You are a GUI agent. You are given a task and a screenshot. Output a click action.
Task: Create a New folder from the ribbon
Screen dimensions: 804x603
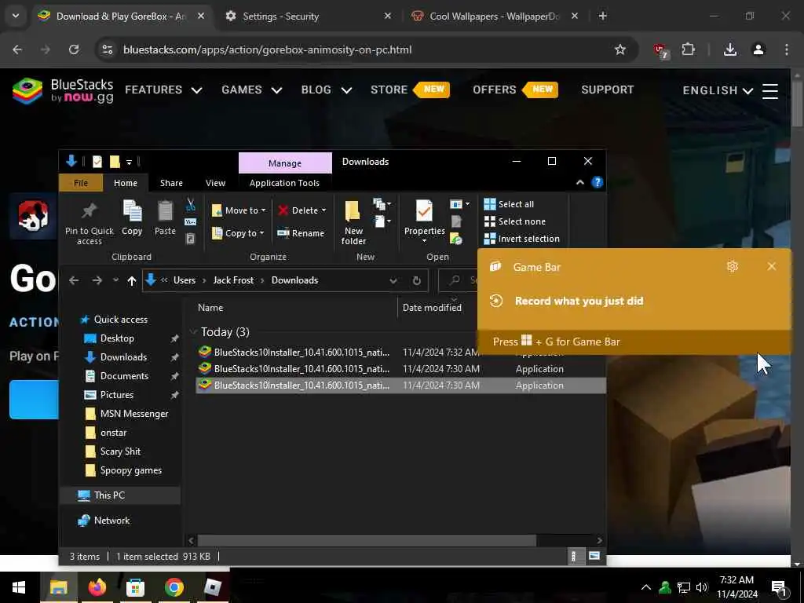point(353,222)
